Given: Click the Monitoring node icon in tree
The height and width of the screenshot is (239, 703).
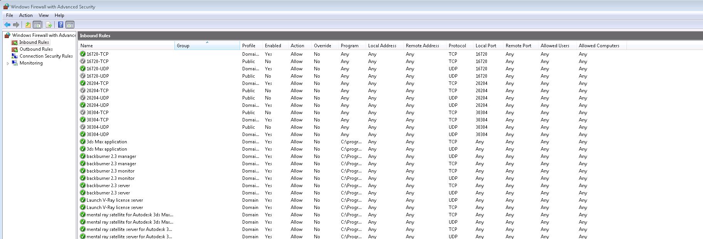Looking at the screenshot, I should tap(15, 63).
